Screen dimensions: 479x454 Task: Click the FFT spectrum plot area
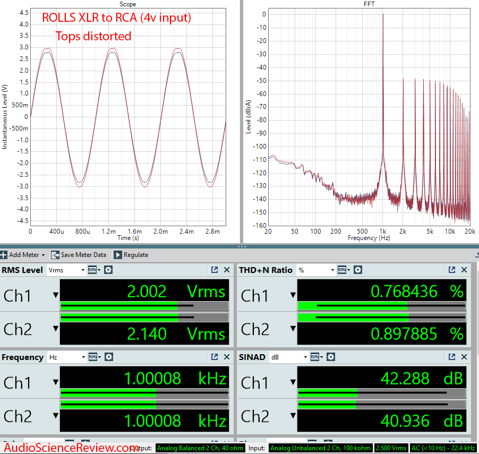(369, 117)
